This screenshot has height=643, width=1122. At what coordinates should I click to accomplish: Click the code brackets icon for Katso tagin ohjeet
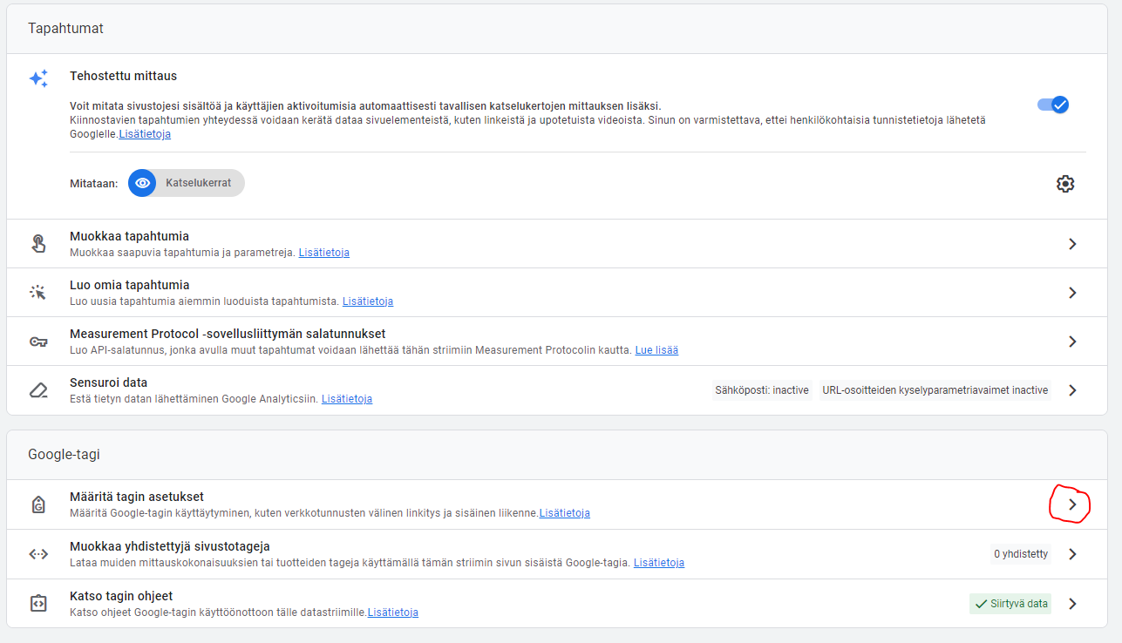coord(38,604)
